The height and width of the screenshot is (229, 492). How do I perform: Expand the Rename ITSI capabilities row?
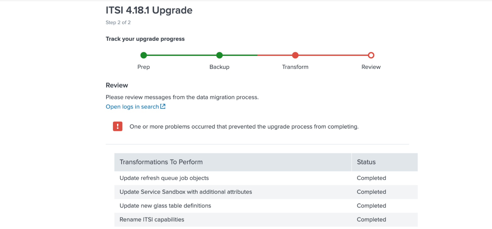tap(152, 220)
